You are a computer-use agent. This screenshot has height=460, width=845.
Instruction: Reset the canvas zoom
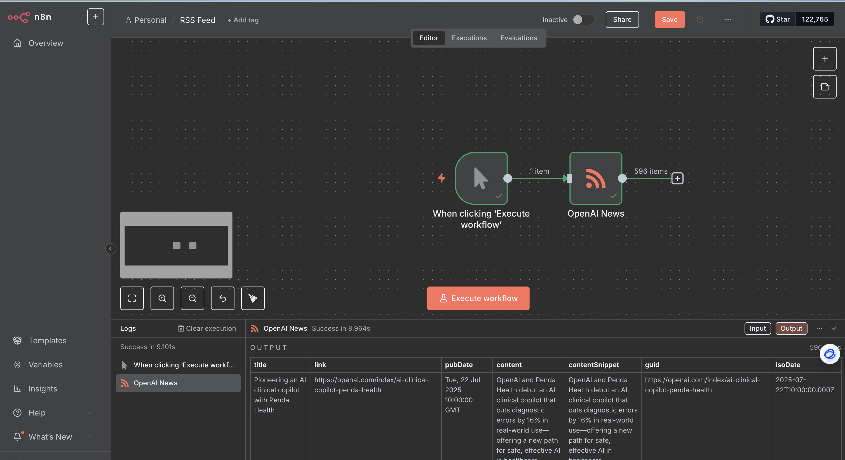coord(222,298)
